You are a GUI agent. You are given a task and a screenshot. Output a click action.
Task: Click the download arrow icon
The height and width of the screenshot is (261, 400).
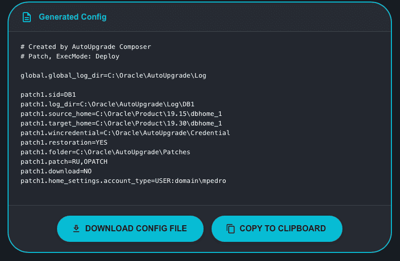pos(76,228)
